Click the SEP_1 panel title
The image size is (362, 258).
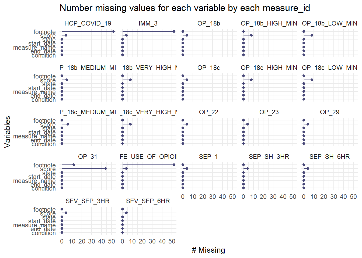(208, 157)
